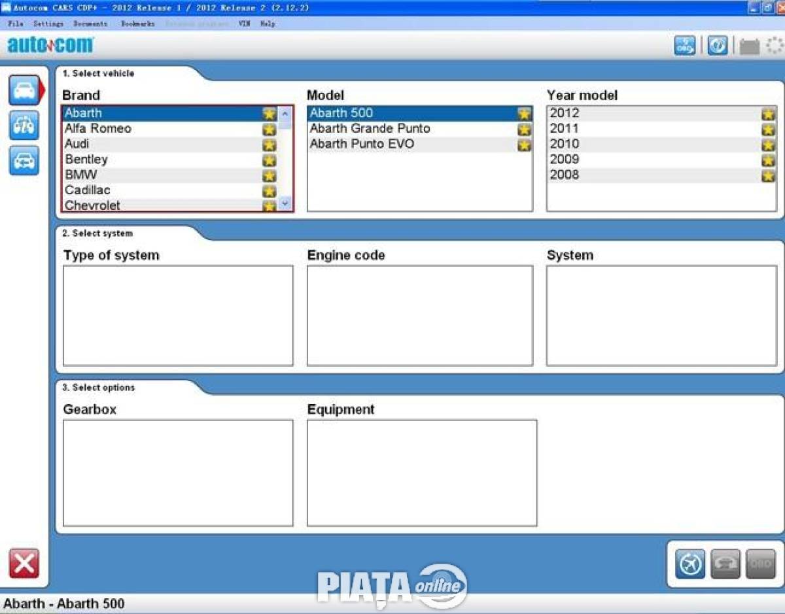Open the VIN menu
Screen dimensions: 785x614
tap(244, 24)
